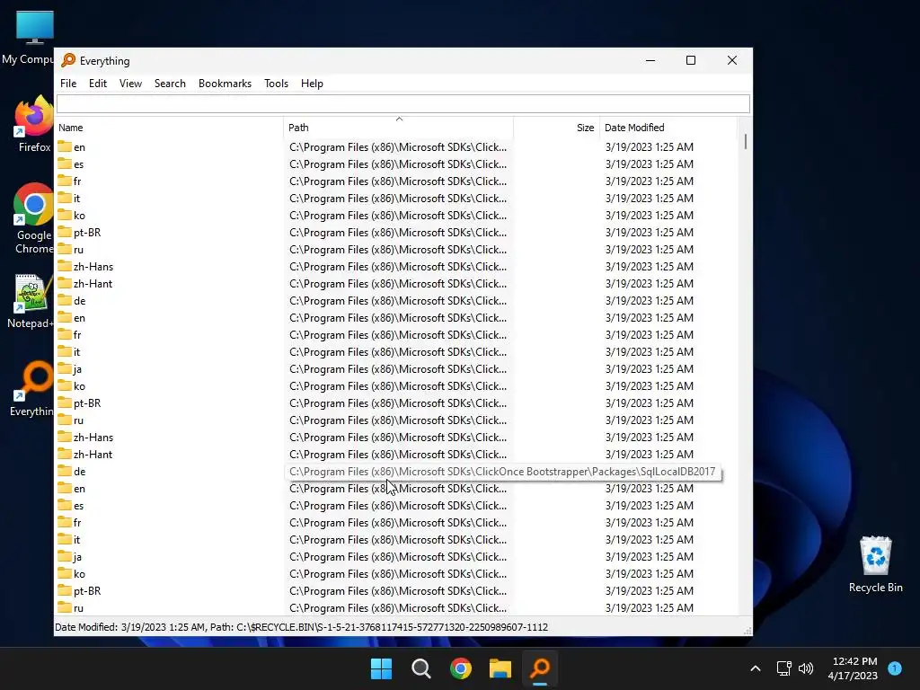Open File Explorer from the taskbar
The height and width of the screenshot is (690, 920).
pos(500,668)
